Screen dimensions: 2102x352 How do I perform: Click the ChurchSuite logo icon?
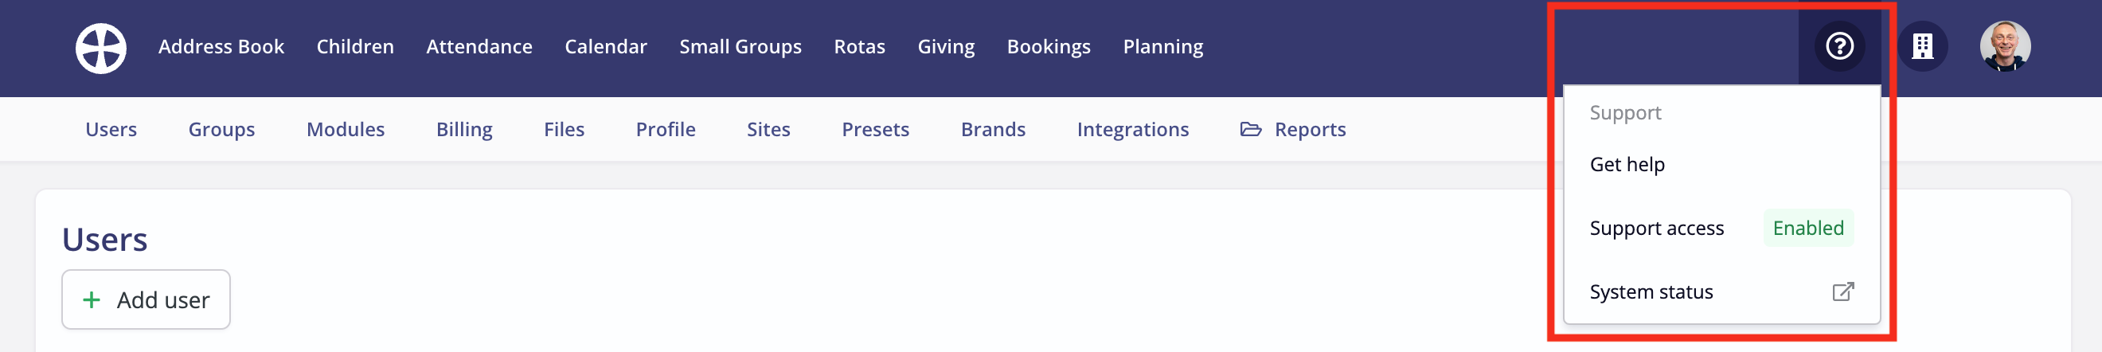[x=101, y=49]
